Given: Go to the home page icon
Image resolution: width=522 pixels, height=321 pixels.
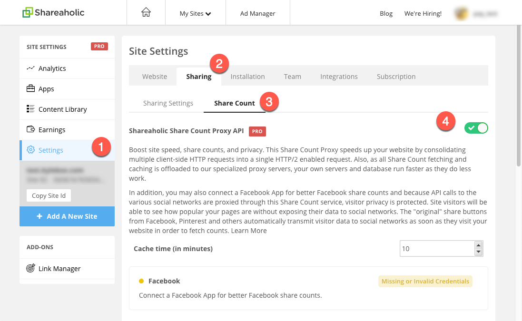Looking at the screenshot, I should coord(146,13).
